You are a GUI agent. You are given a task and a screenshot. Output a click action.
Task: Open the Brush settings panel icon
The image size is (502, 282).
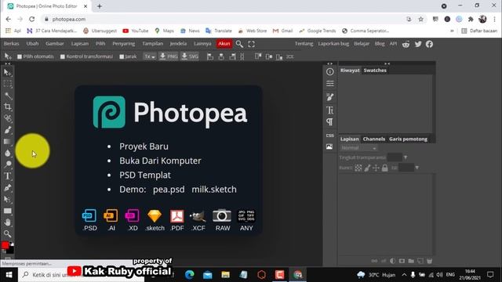329,97
